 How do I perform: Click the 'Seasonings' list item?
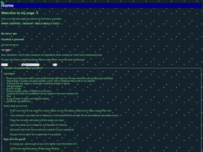[x=51, y=81]
